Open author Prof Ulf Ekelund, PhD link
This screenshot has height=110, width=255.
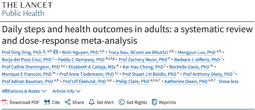click(85, 81)
